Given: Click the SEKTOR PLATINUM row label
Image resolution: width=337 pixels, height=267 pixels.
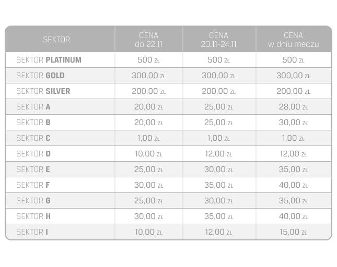Looking at the screenshot, I should 49,60.
